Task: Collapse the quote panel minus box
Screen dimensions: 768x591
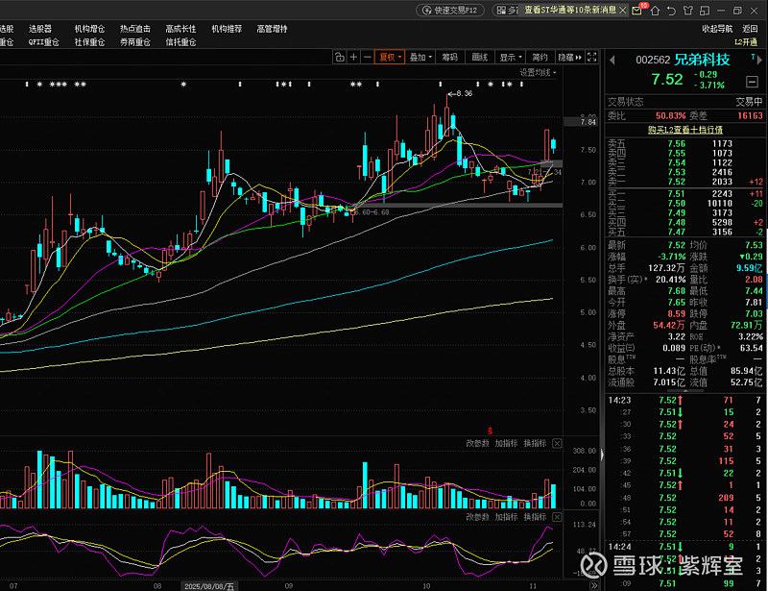Action: click(x=752, y=82)
